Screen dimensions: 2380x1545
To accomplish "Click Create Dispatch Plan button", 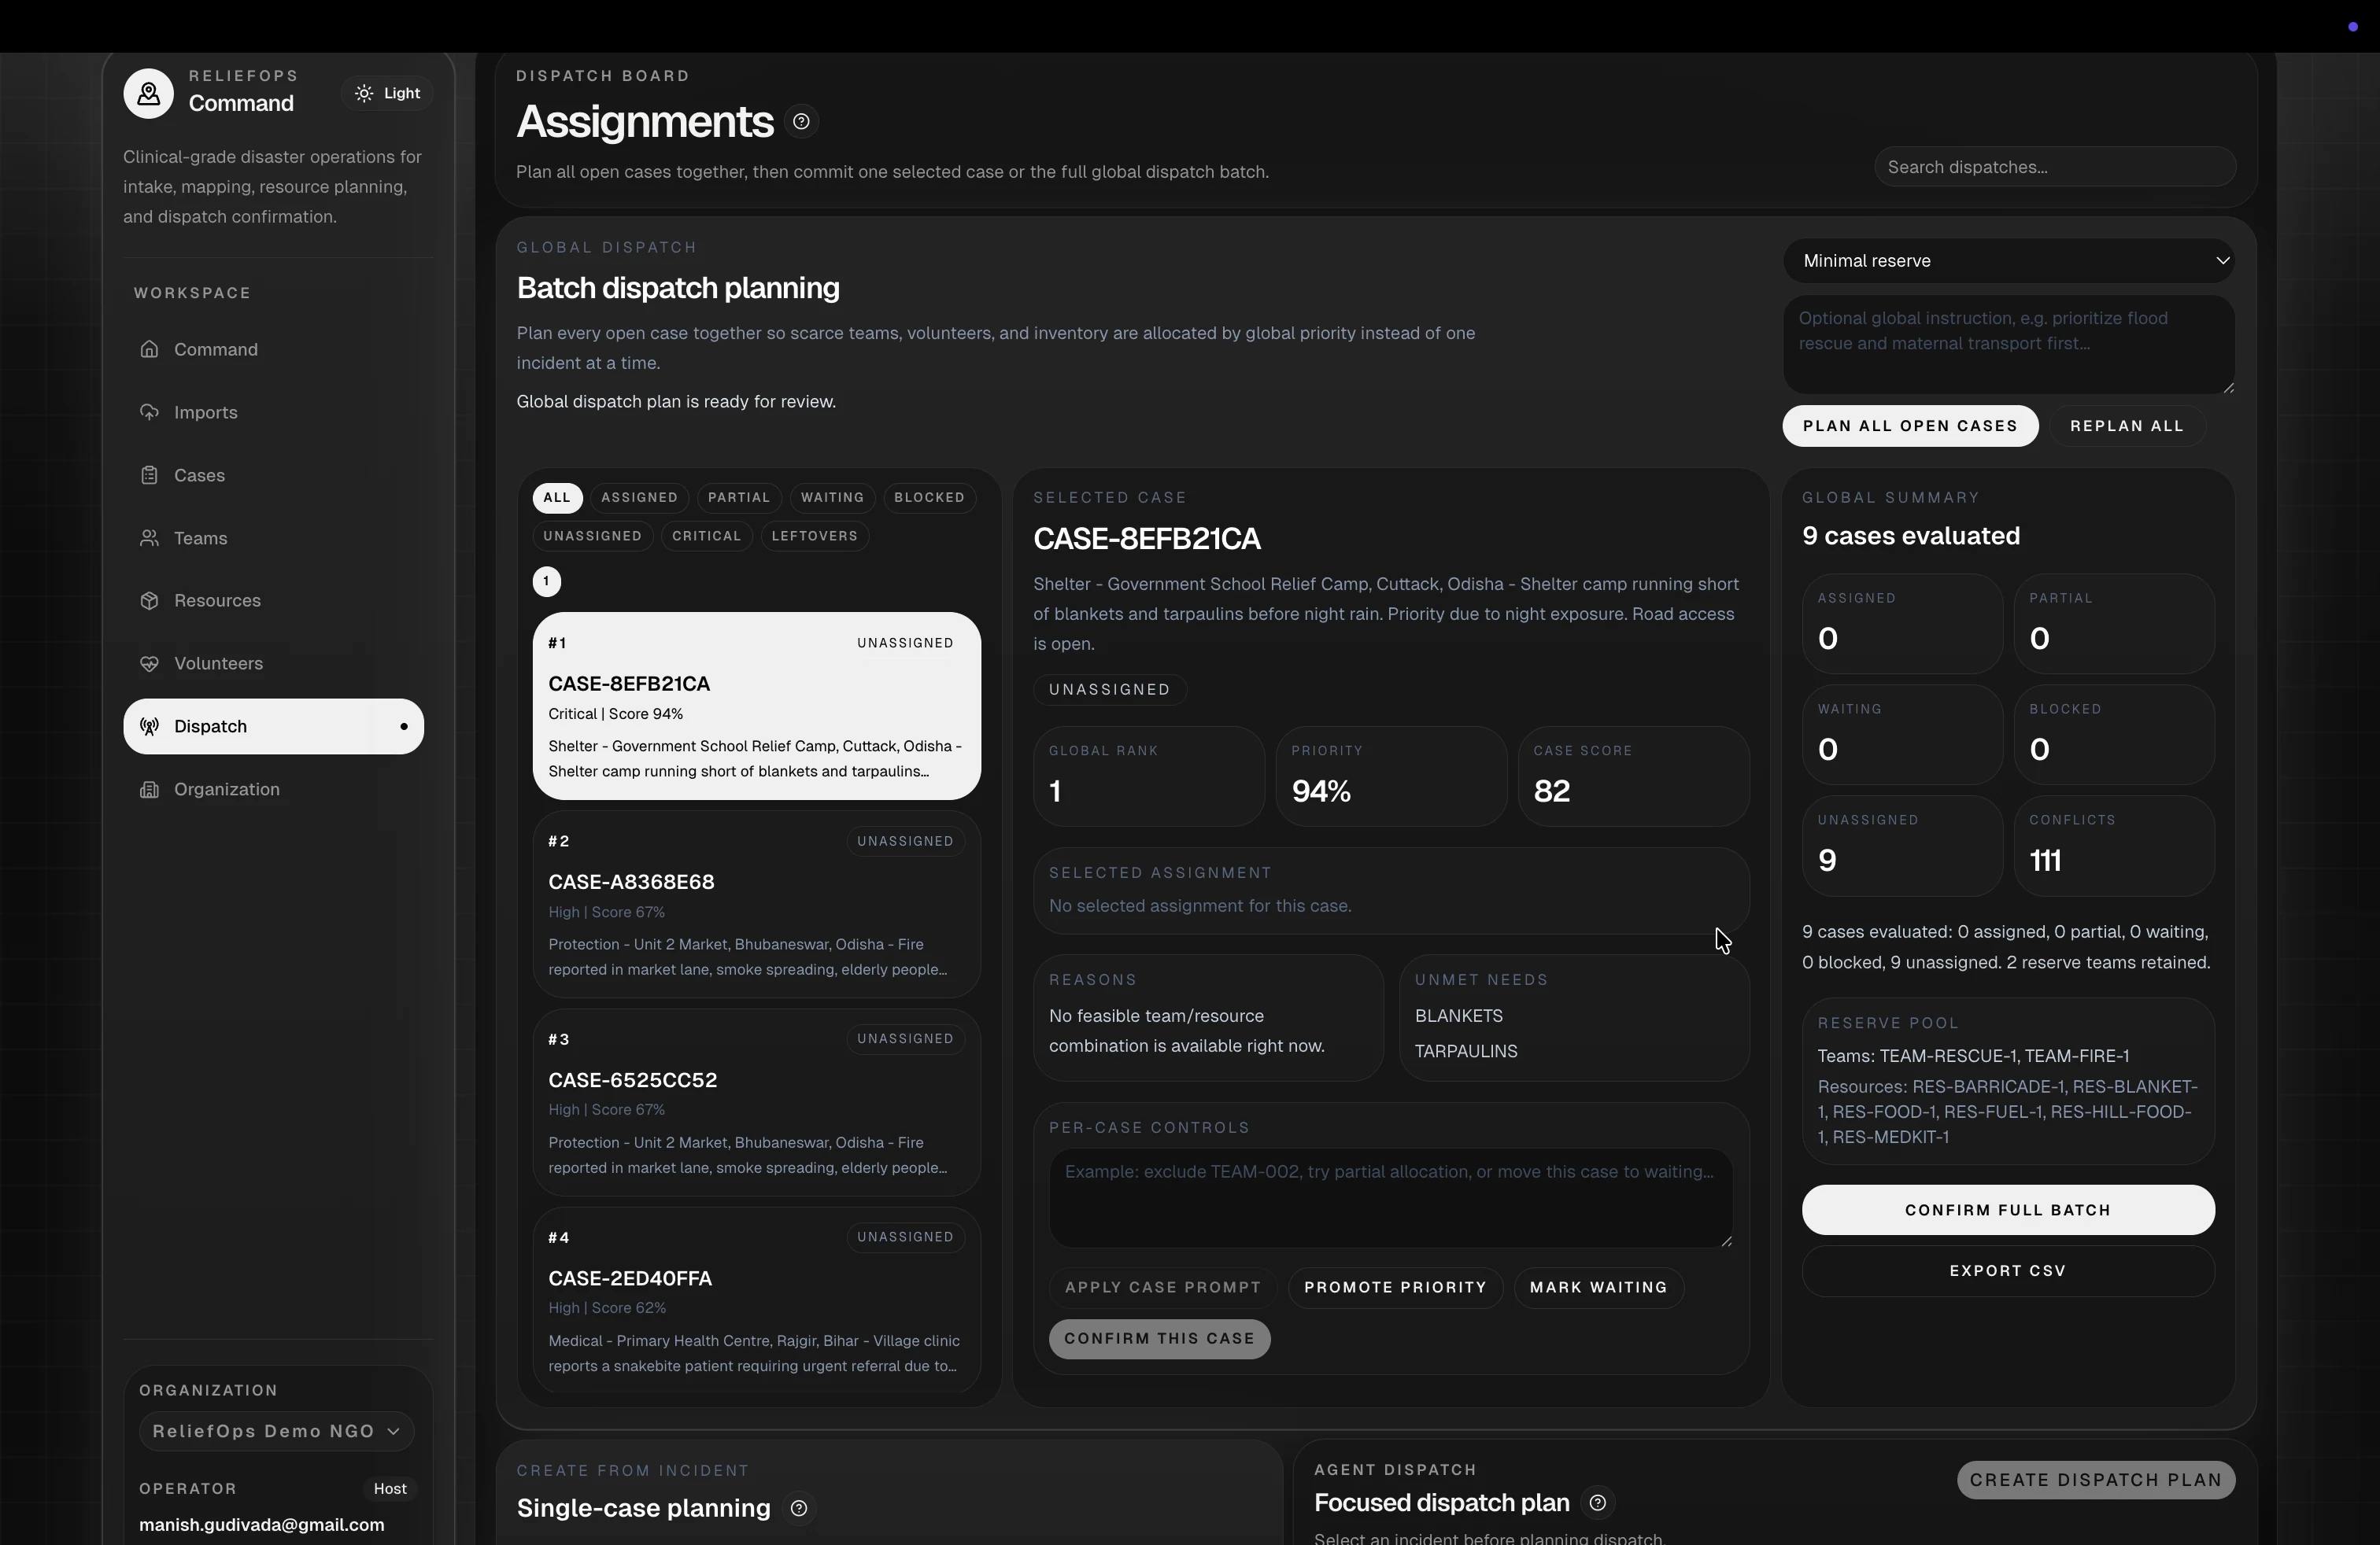I will coord(2096,1480).
